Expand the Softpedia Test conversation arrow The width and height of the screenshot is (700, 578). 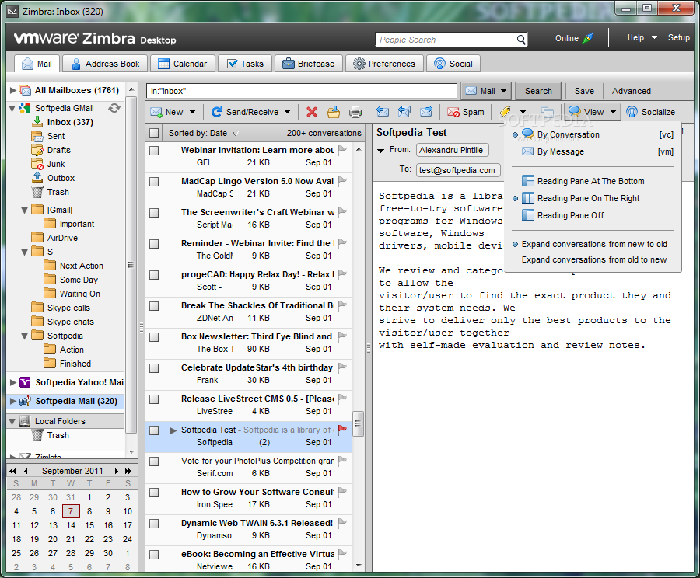[x=173, y=430]
